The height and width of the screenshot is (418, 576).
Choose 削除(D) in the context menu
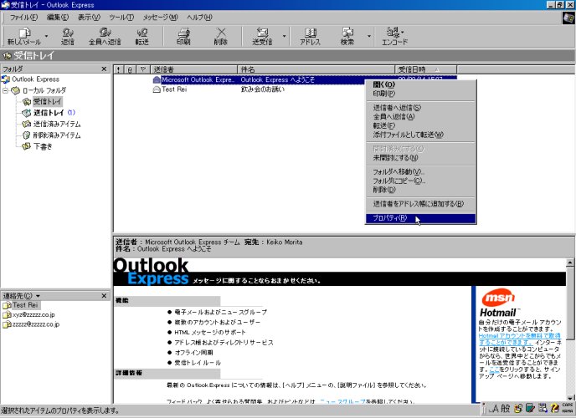(420, 190)
